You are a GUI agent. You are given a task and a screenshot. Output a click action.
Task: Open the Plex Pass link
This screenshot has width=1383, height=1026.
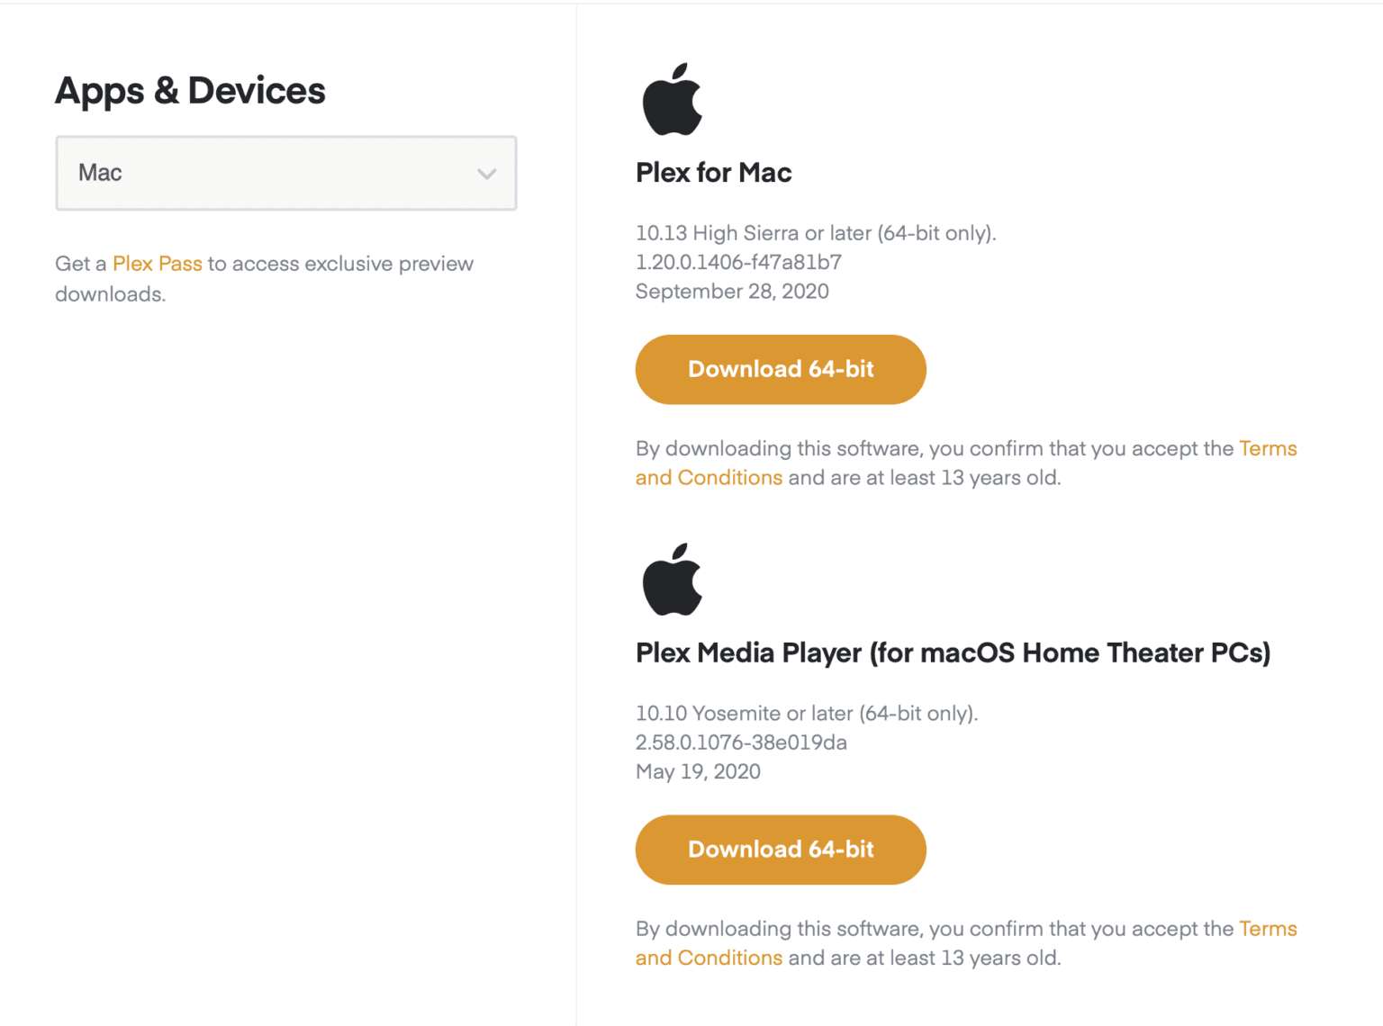(157, 263)
